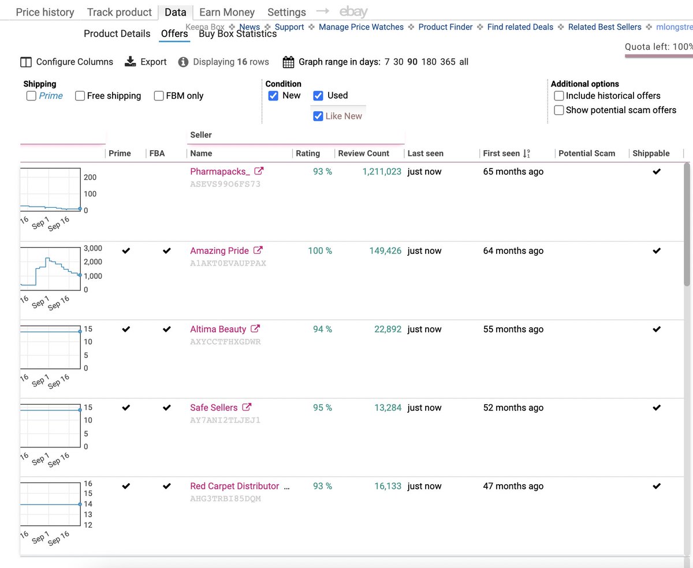Sort by Potential Scam column header
The image size is (693, 568).
(x=587, y=154)
